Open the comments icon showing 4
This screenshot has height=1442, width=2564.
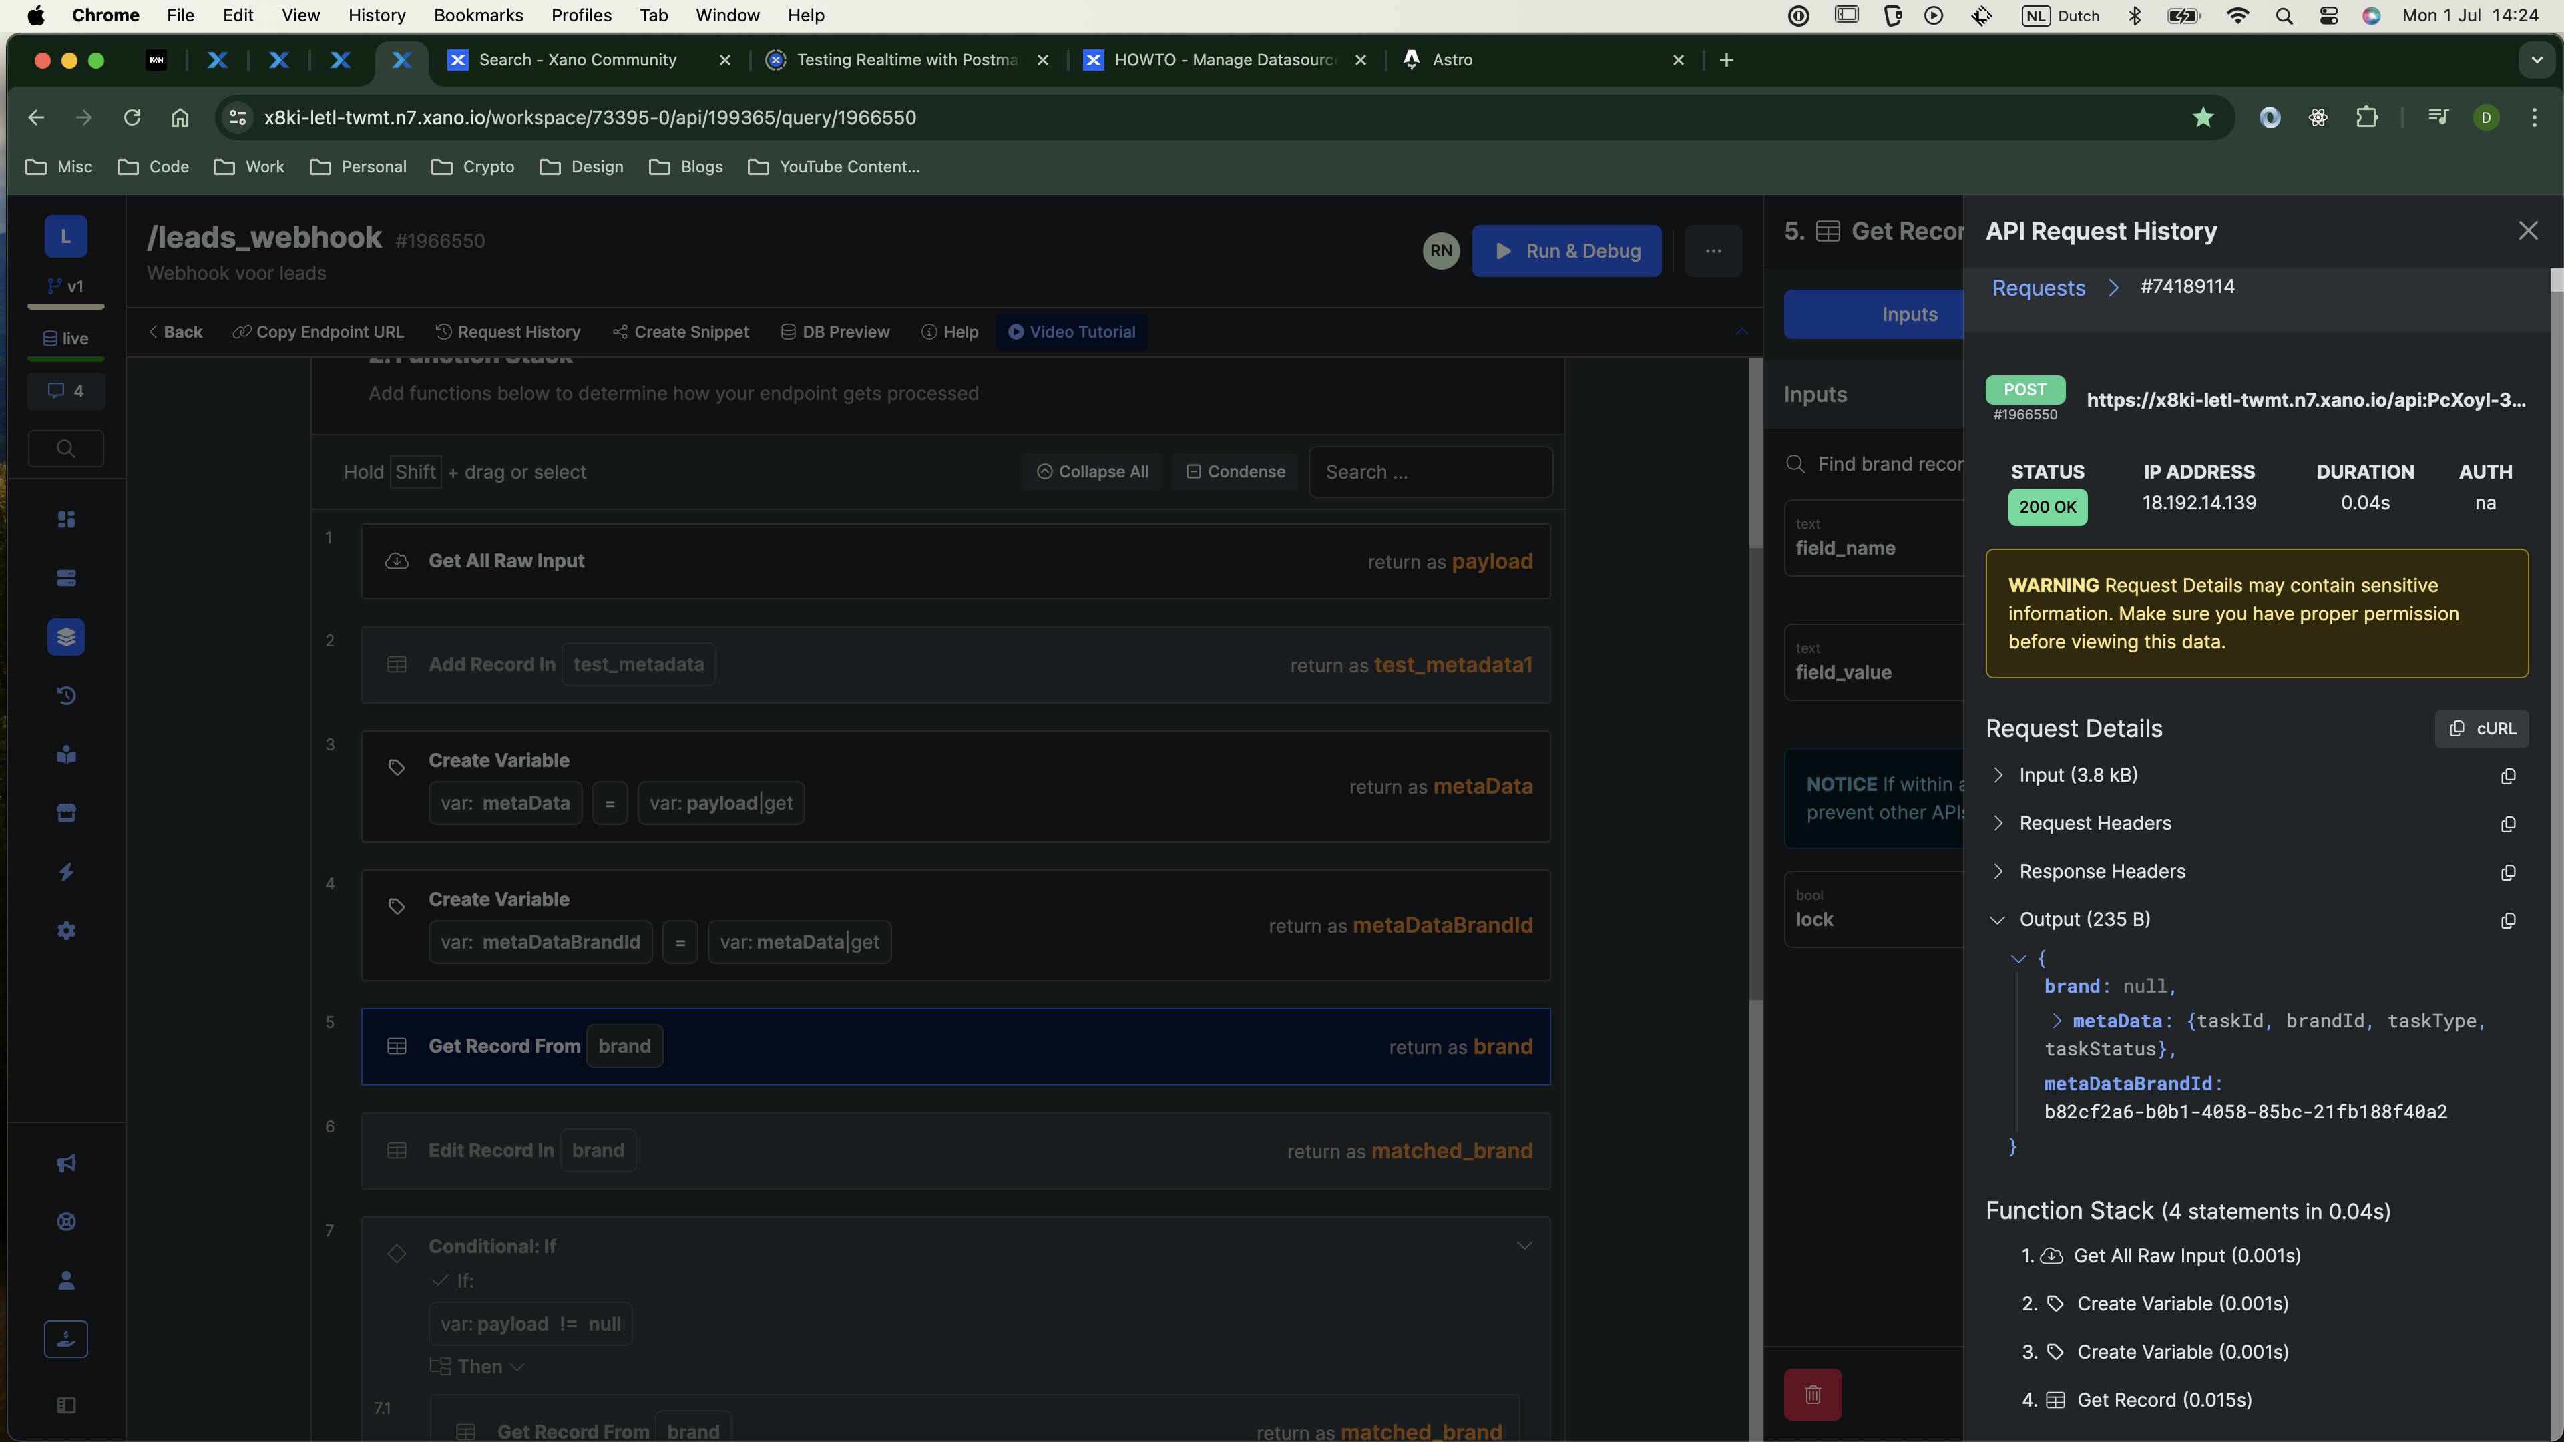pos(65,390)
